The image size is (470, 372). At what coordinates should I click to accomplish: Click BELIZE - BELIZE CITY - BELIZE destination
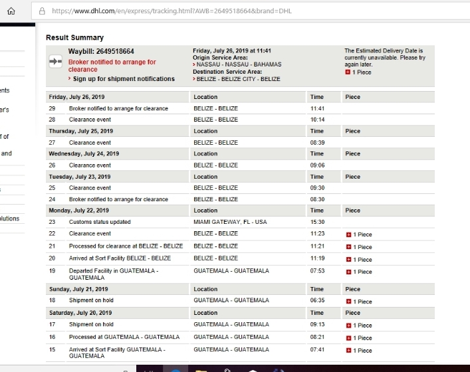tap(238, 79)
